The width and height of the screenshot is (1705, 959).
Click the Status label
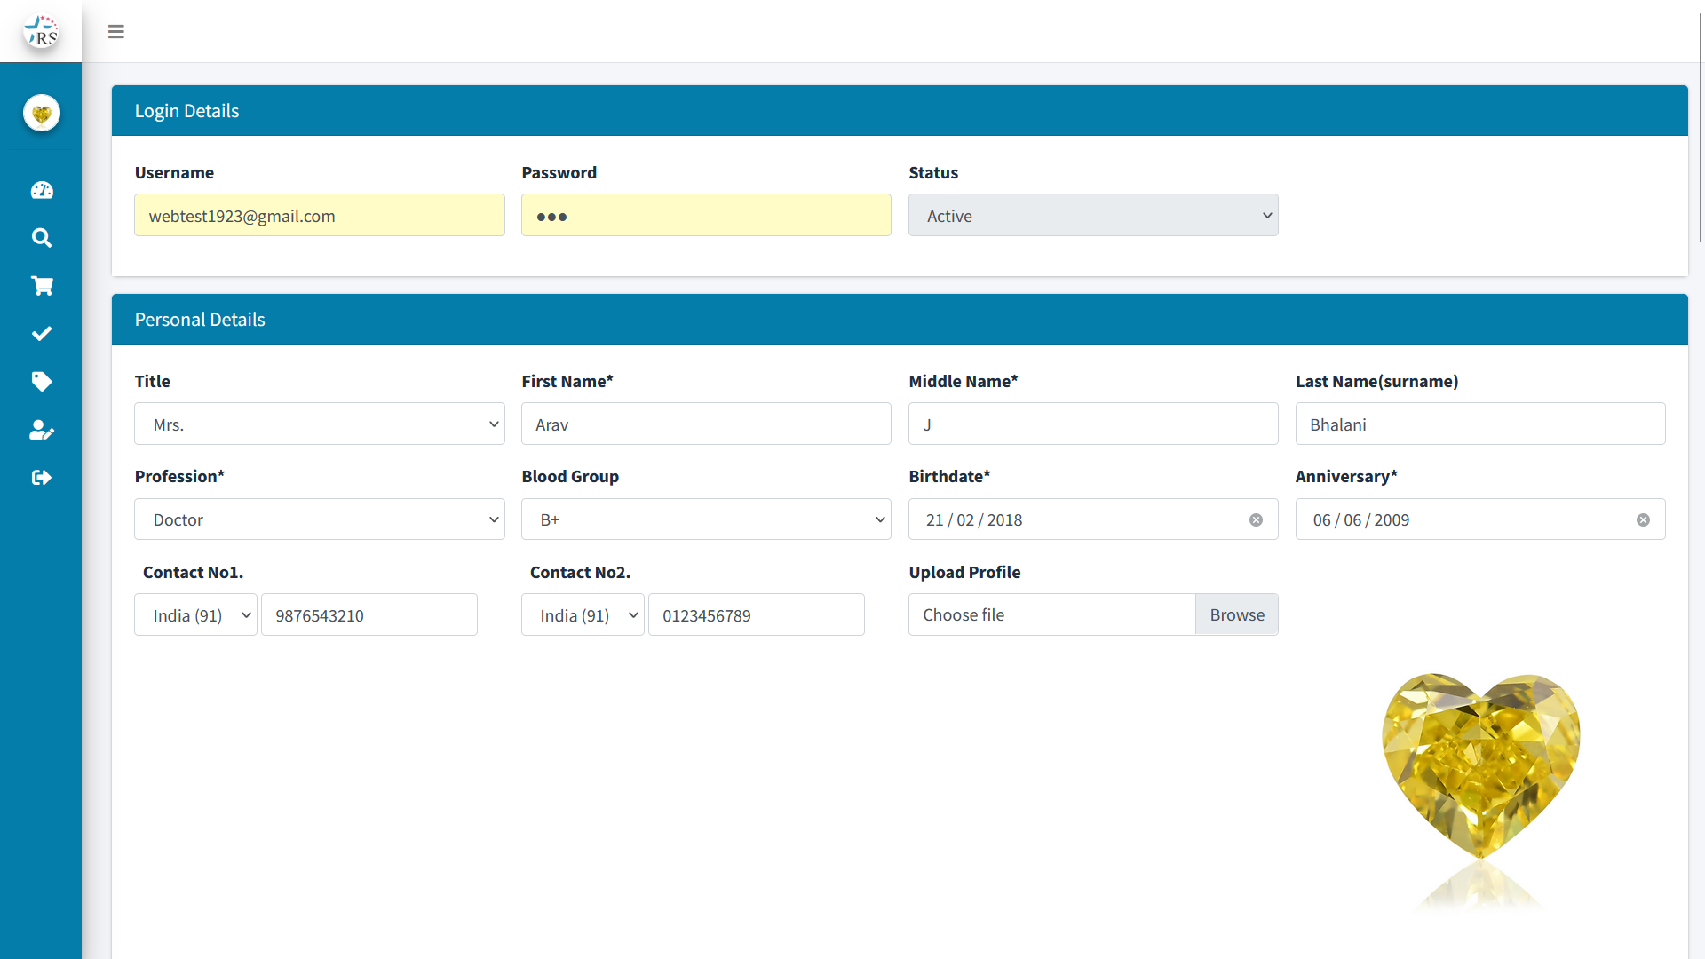[x=933, y=173]
